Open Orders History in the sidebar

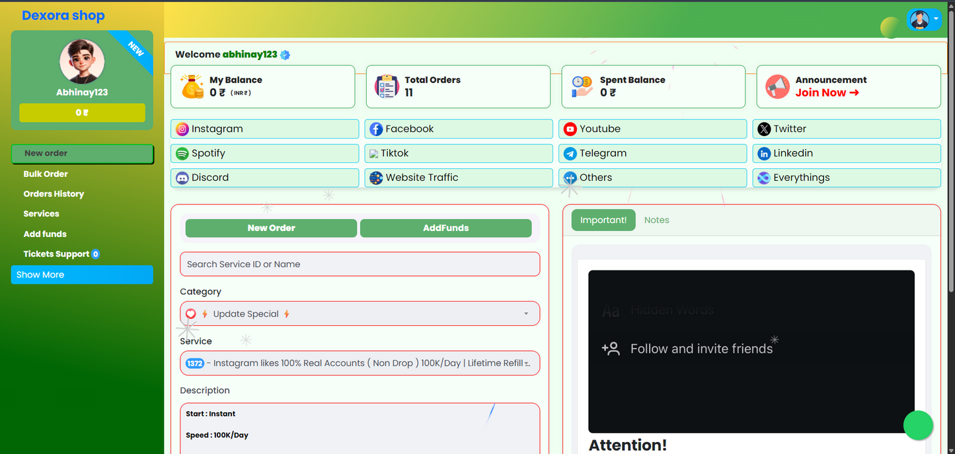click(x=54, y=194)
